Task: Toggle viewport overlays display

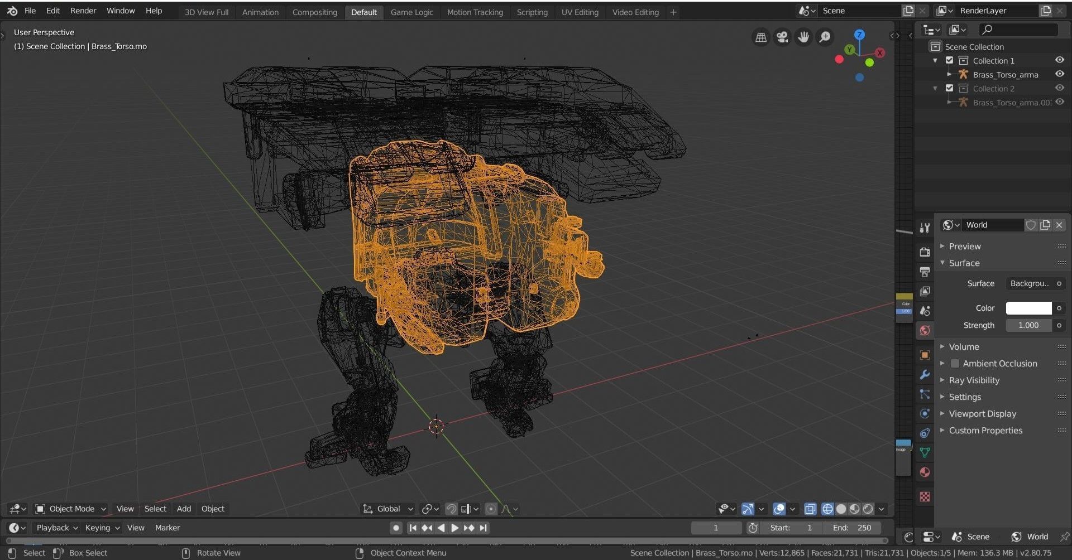Action: coord(779,509)
